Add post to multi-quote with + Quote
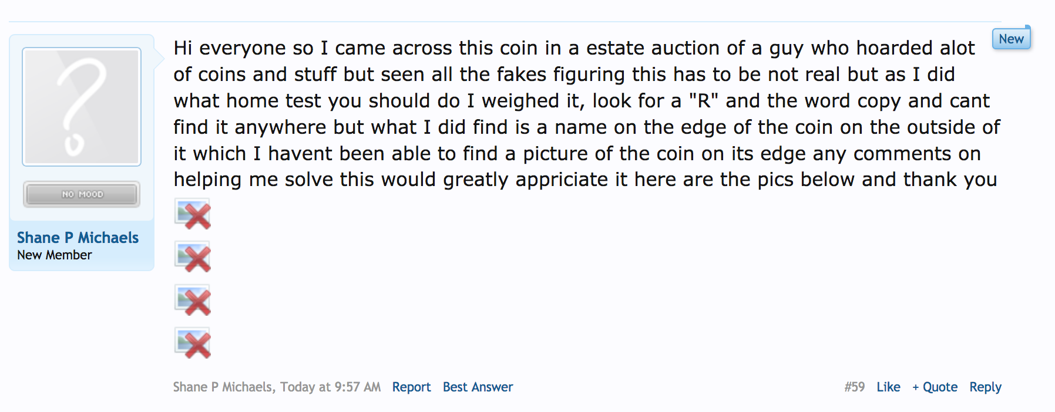1055x412 pixels. point(935,387)
